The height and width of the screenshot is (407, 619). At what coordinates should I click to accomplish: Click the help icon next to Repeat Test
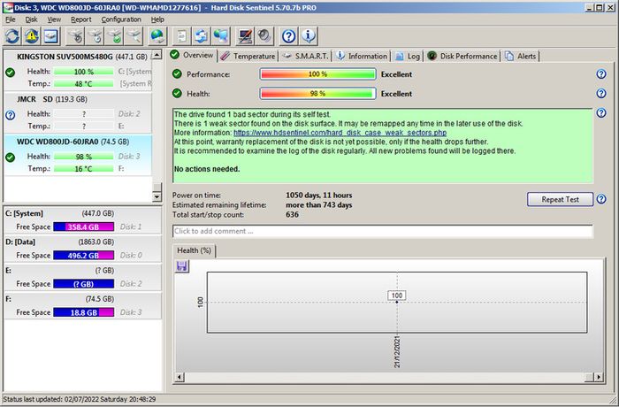[x=601, y=199]
